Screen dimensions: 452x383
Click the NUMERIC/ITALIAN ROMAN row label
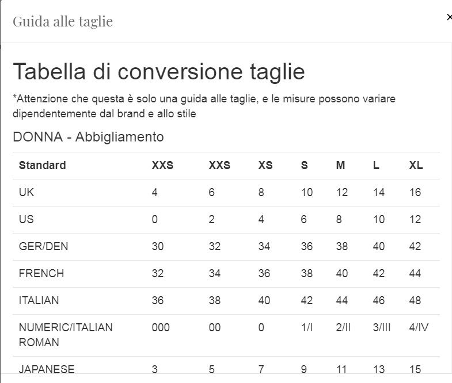[x=66, y=335]
